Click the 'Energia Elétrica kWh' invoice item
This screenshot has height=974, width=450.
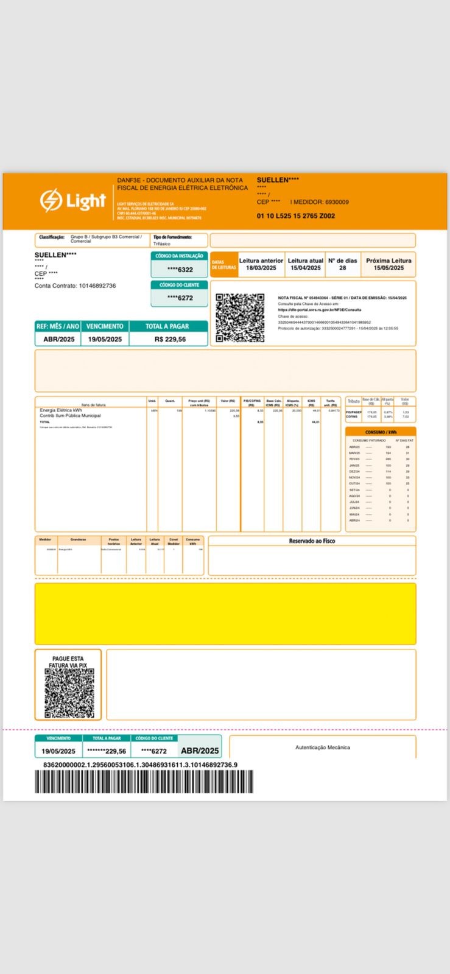click(x=61, y=410)
